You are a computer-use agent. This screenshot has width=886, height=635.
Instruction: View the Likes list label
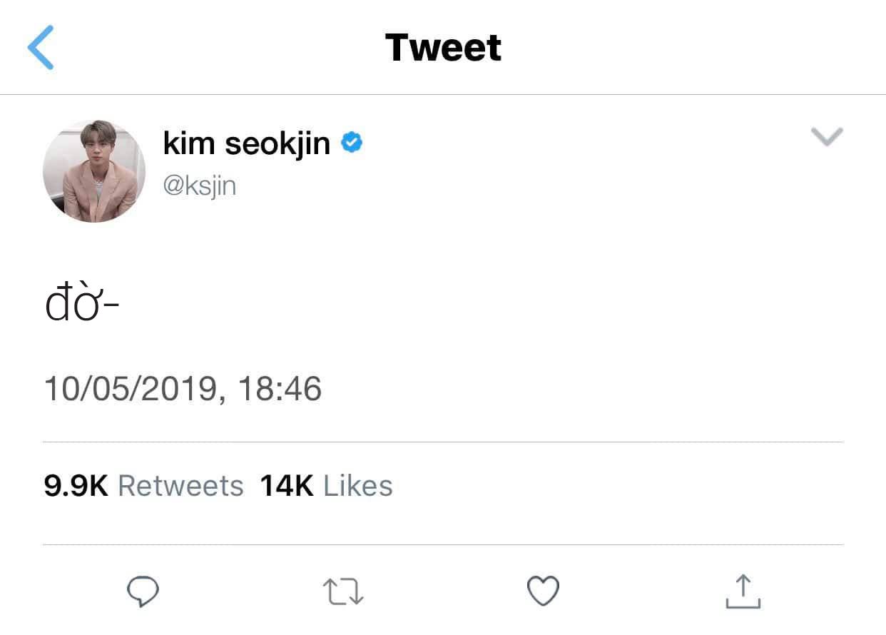point(357,486)
